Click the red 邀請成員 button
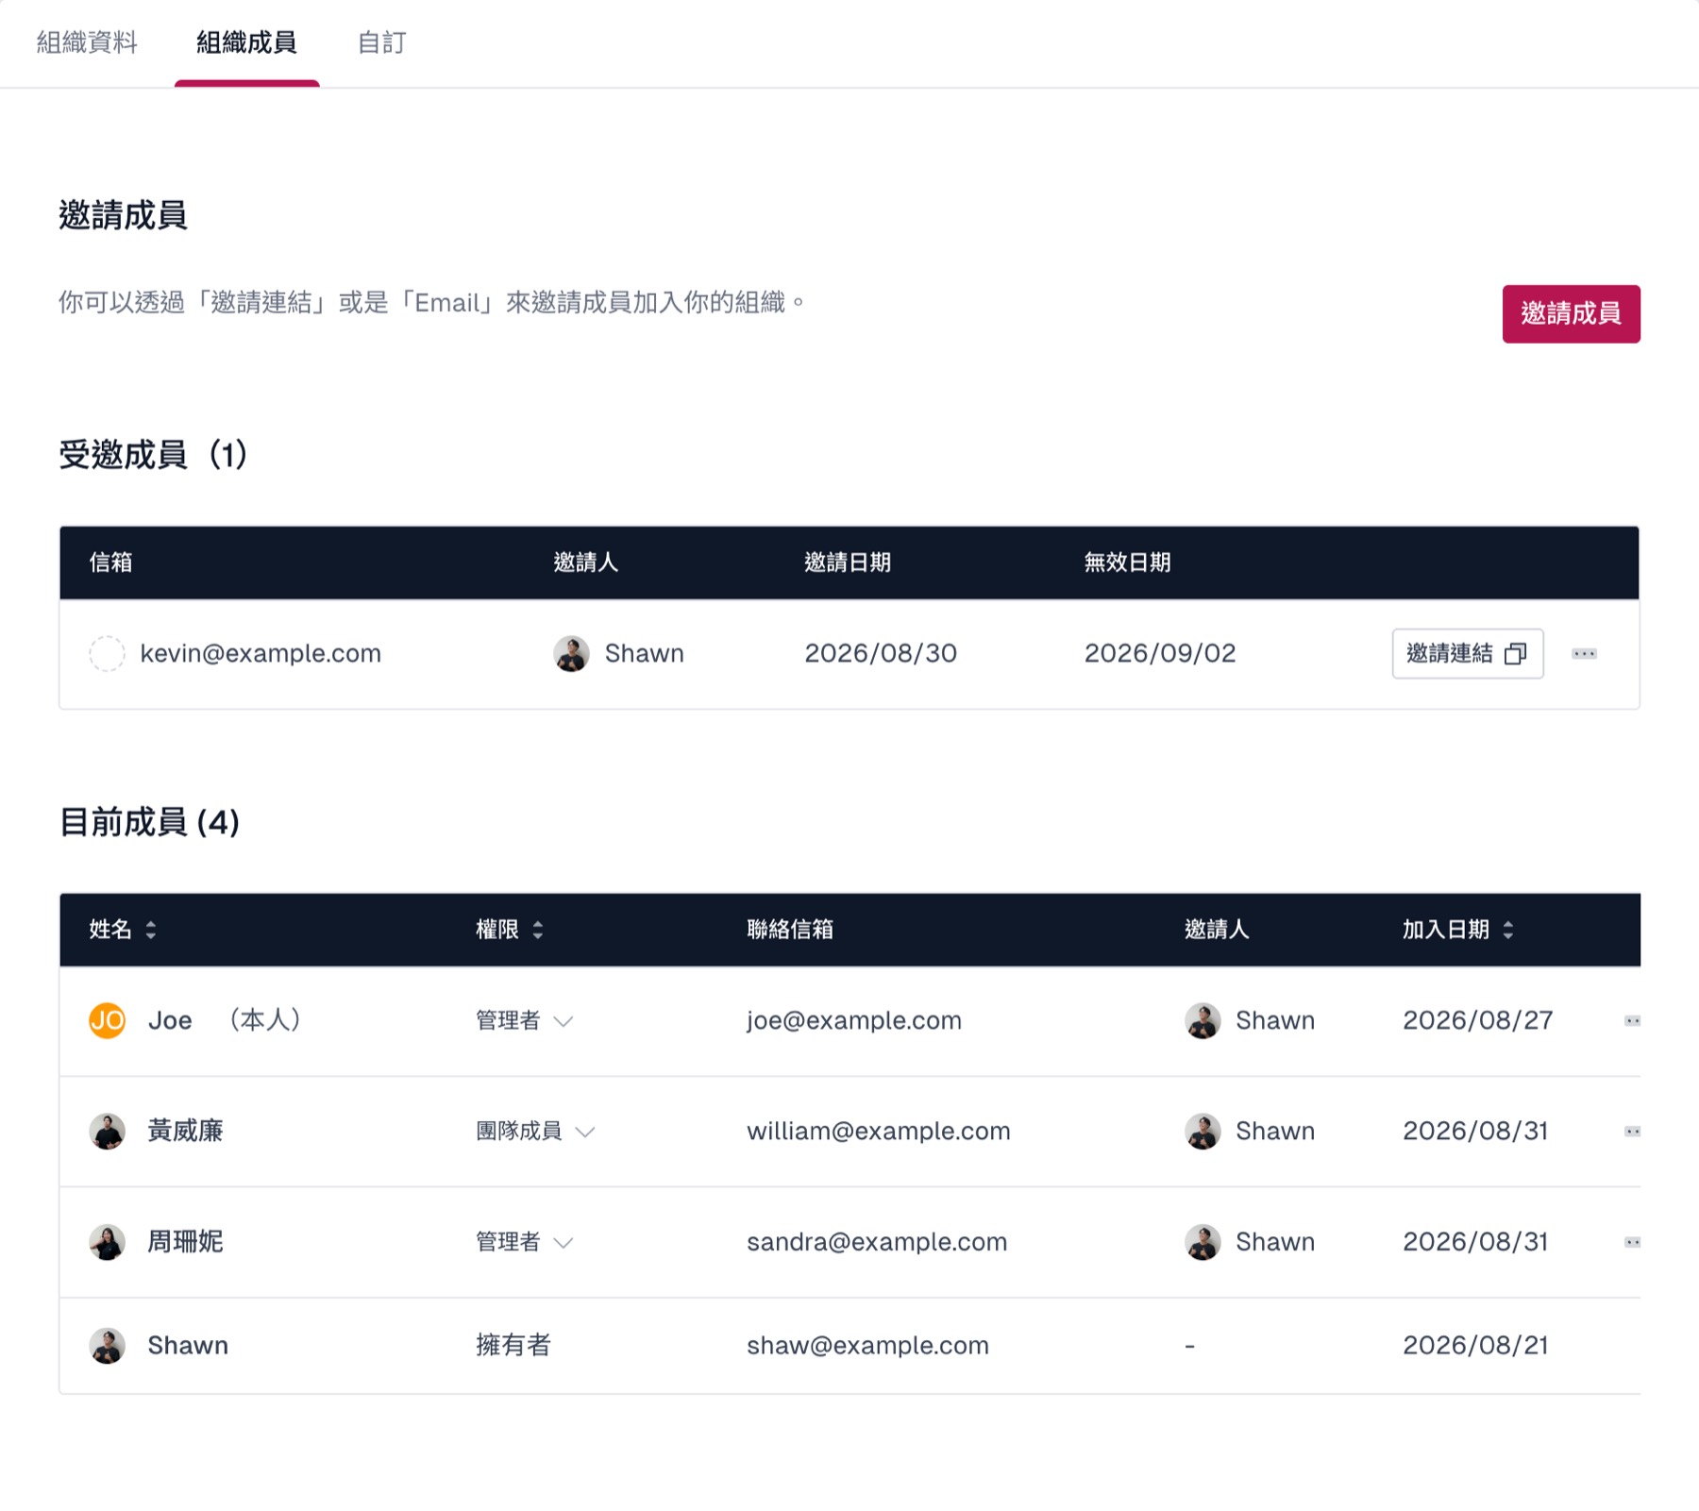The height and width of the screenshot is (1511, 1699). pyautogui.click(x=1571, y=313)
